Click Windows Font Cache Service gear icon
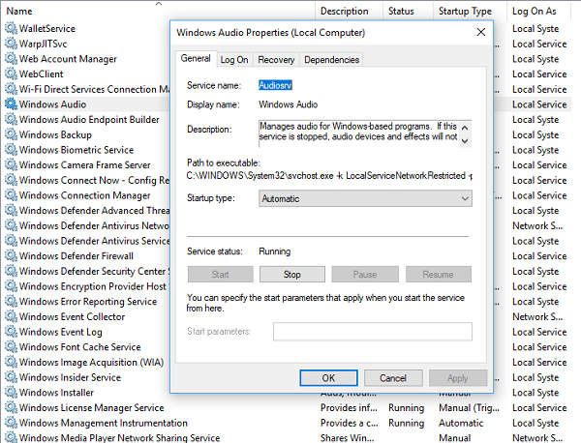This screenshot has height=443, width=581. [x=11, y=347]
